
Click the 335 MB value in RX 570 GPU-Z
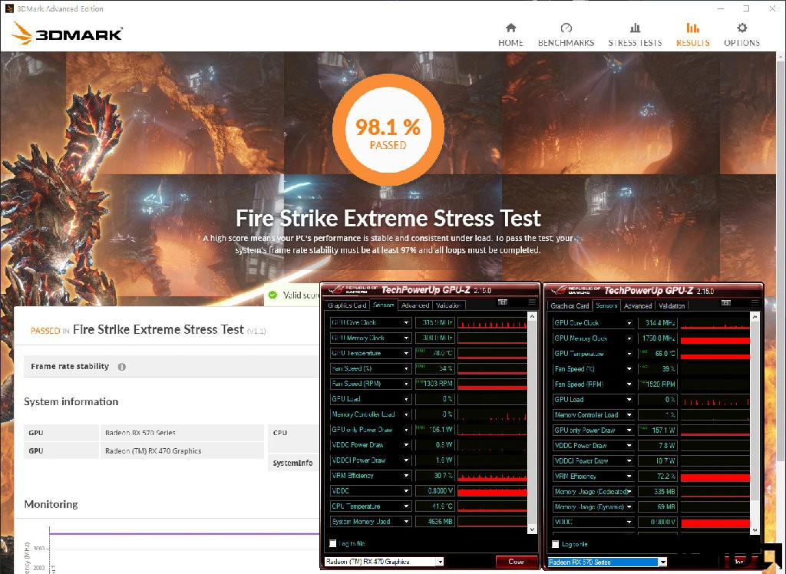point(657,492)
